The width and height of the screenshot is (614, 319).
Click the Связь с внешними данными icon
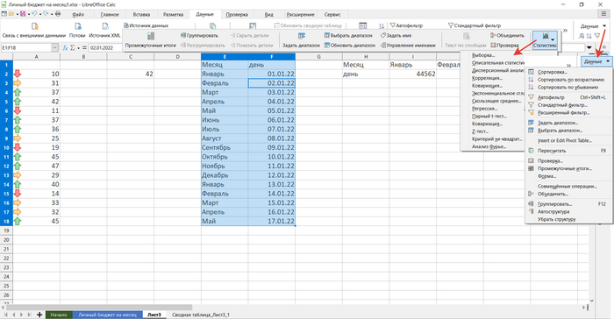[34, 26]
